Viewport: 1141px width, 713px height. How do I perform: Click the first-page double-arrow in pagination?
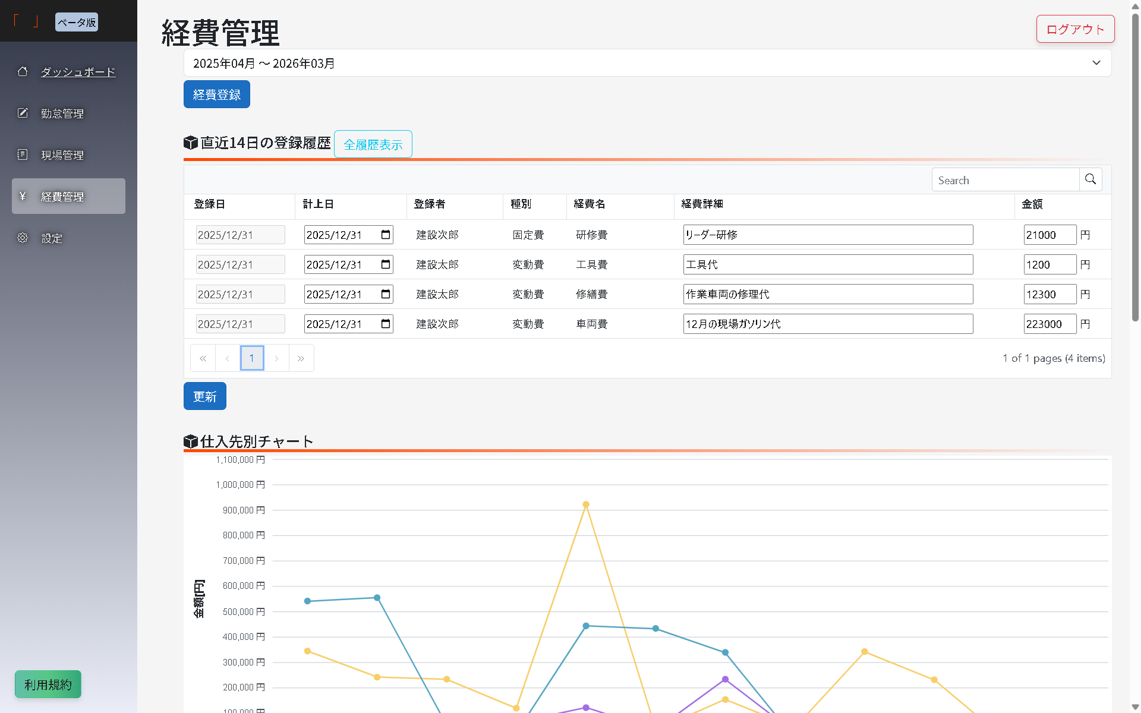click(x=203, y=358)
